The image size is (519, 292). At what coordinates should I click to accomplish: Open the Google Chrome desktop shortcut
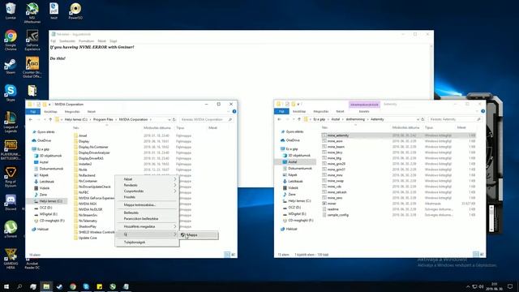11,40
